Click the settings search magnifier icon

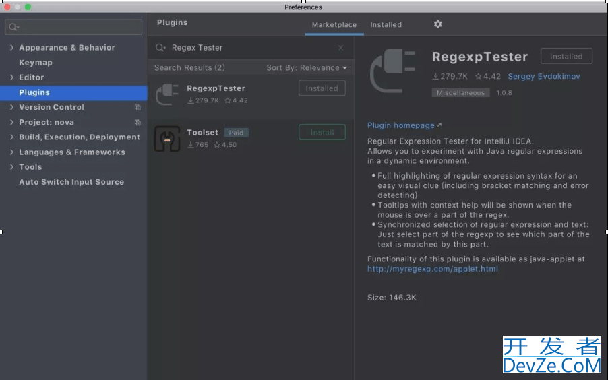pyautogui.click(x=13, y=27)
